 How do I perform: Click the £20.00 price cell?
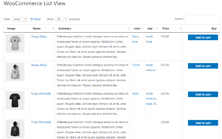(165, 94)
